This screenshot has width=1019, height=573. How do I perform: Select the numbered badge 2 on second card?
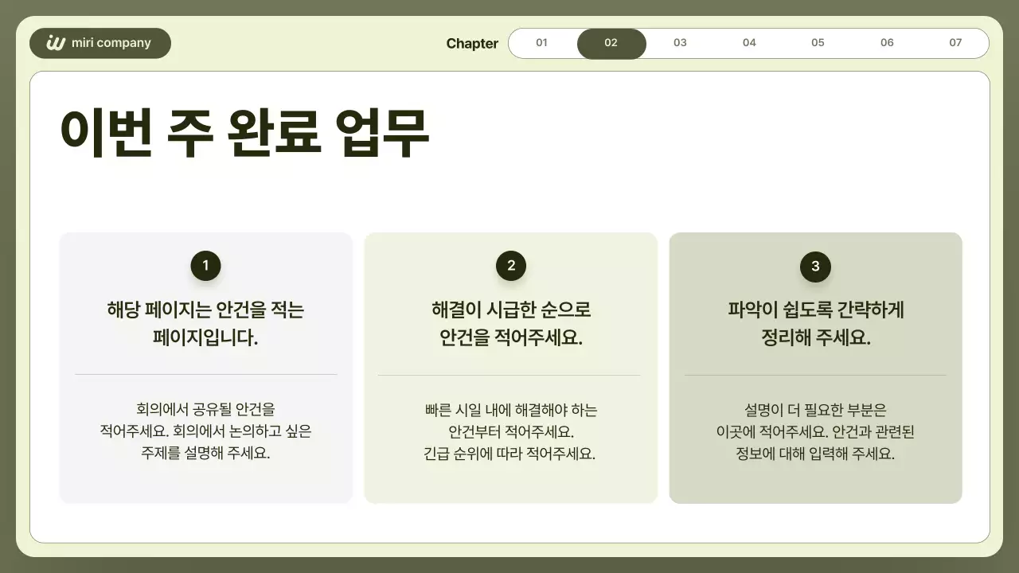point(510,266)
